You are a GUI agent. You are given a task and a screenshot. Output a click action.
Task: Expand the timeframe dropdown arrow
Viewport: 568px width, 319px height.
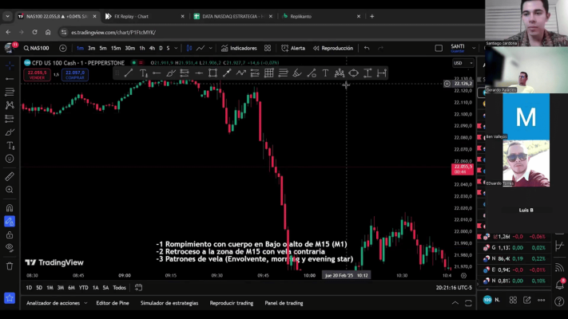176,48
